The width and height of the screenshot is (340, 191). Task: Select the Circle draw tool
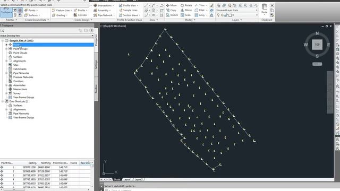(154, 10)
